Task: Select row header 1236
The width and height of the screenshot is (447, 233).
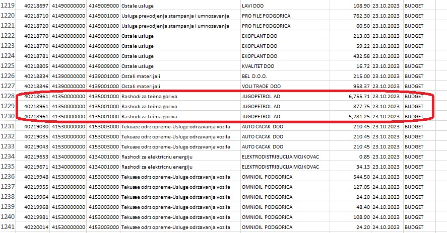Action: click(8, 177)
